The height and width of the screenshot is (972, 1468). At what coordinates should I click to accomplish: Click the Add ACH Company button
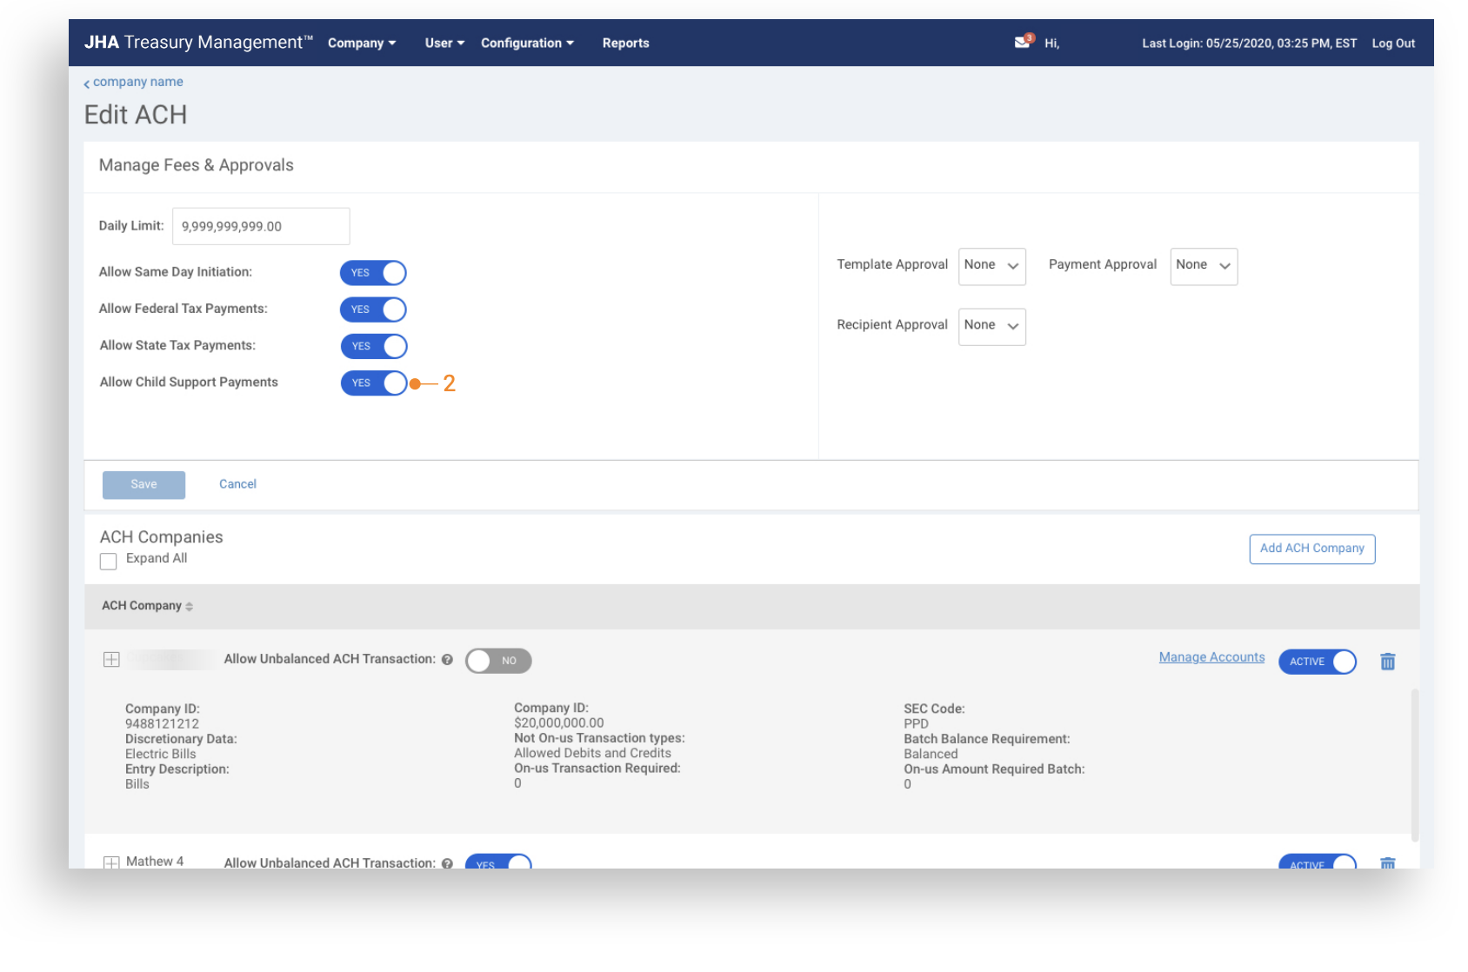point(1311,549)
